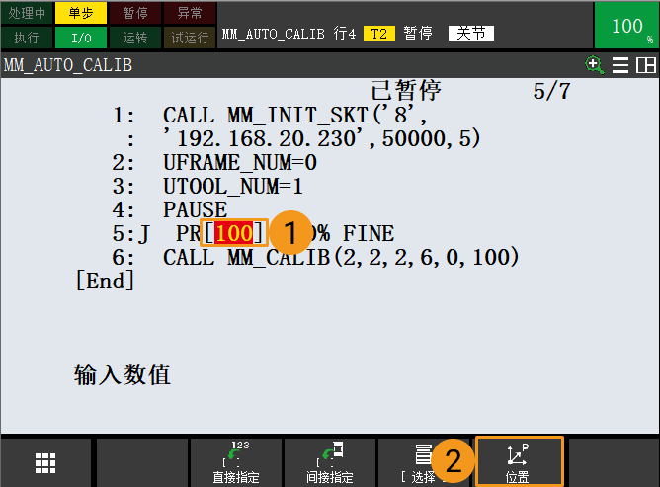Click the 异常 status indicator
This screenshot has width=660, height=487.
190,13
